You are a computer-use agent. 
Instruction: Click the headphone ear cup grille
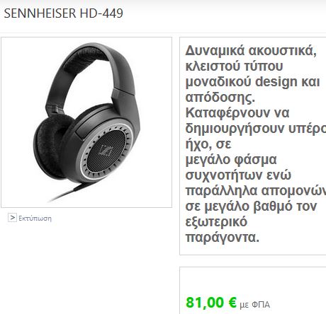click(106, 151)
